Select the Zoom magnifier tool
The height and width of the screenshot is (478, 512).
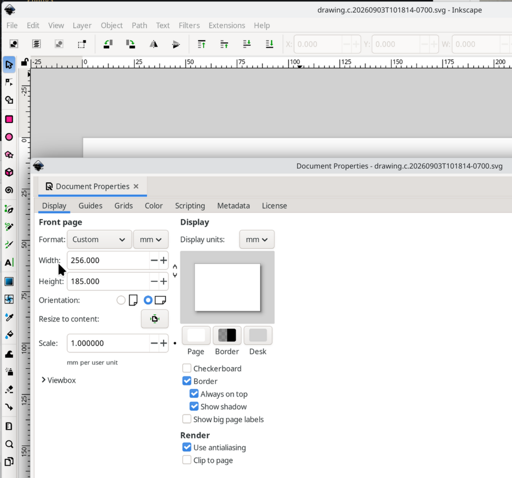point(9,444)
